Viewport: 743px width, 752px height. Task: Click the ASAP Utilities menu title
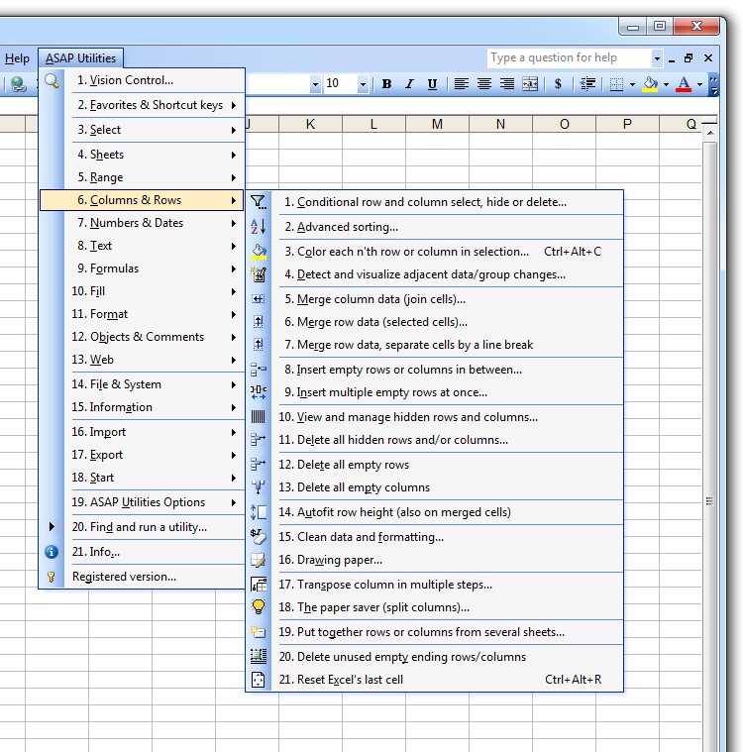pyautogui.click(x=80, y=58)
